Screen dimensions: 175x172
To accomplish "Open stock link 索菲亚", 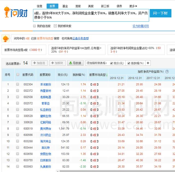I will tap(46, 103).
